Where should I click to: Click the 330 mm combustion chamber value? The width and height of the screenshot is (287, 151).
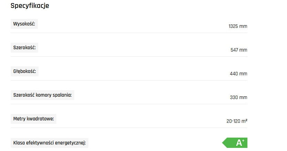(238, 97)
